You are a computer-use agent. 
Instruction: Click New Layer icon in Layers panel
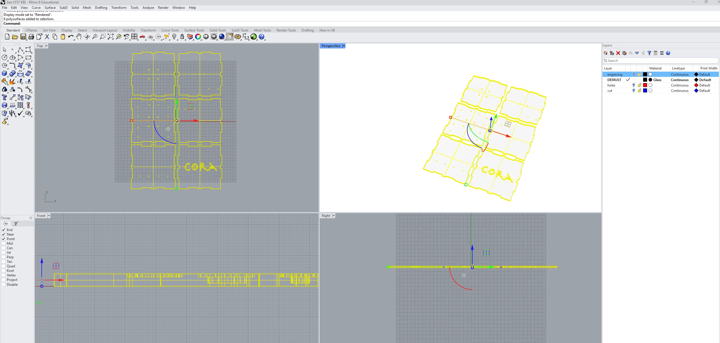[x=606, y=53]
